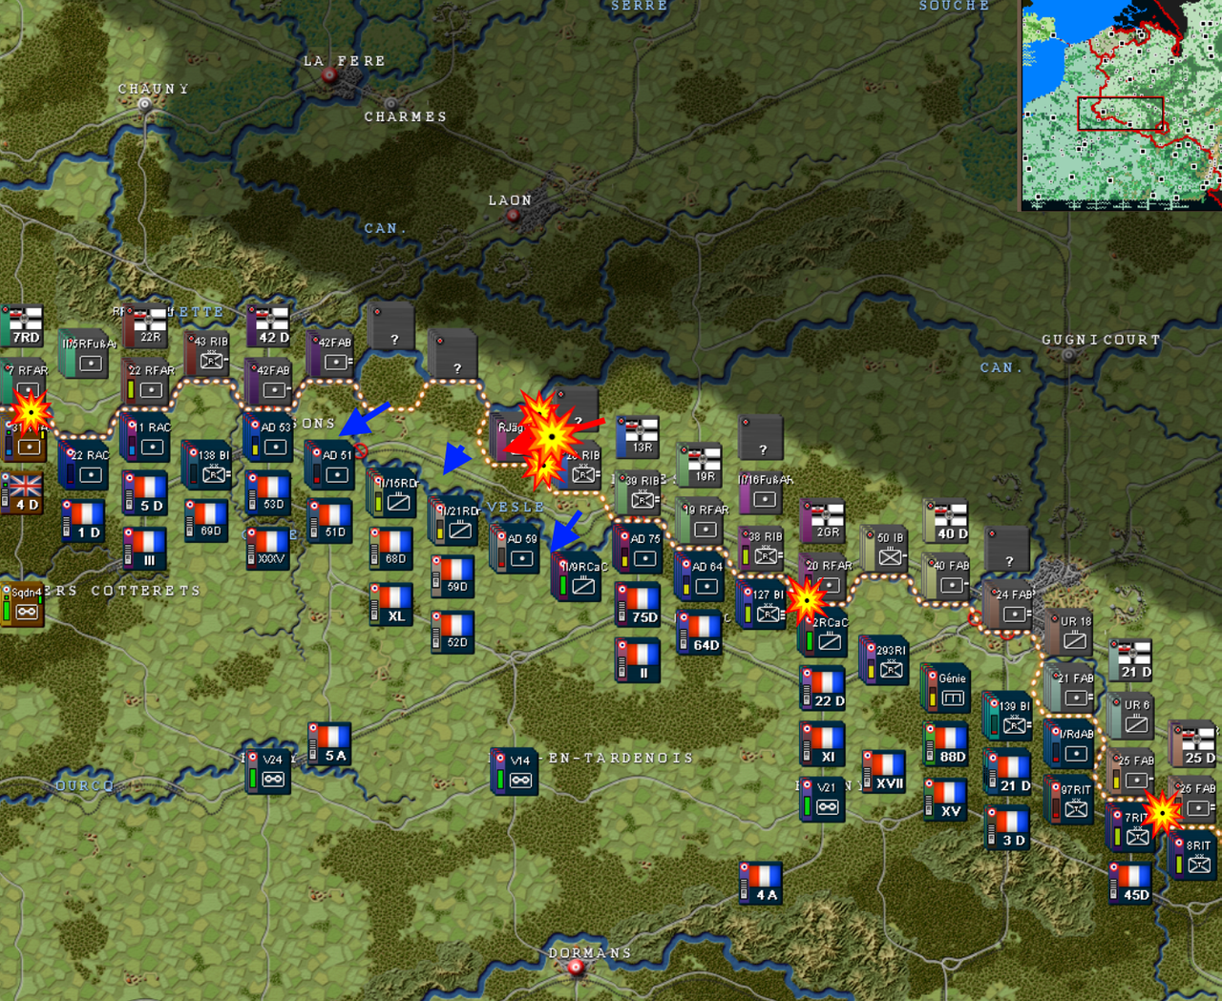Select the German 40 D division counter
The height and width of the screenshot is (1001, 1222).
tap(946, 521)
